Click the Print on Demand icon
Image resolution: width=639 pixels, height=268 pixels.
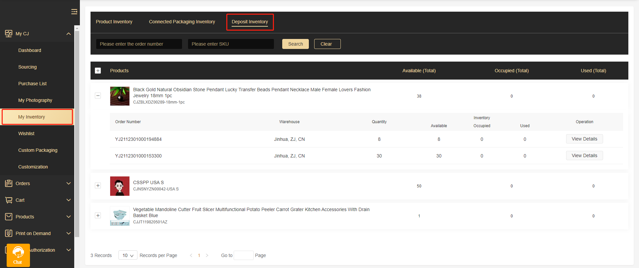pyautogui.click(x=9, y=233)
